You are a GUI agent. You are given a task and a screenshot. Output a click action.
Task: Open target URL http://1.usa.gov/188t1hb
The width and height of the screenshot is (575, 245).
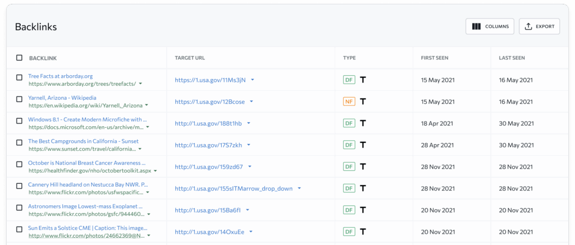[x=208, y=123]
